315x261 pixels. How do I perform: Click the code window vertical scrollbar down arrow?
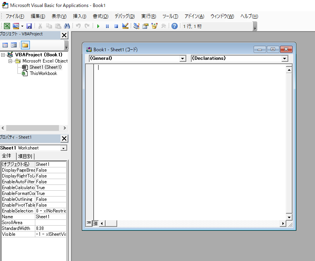[x=289, y=216]
